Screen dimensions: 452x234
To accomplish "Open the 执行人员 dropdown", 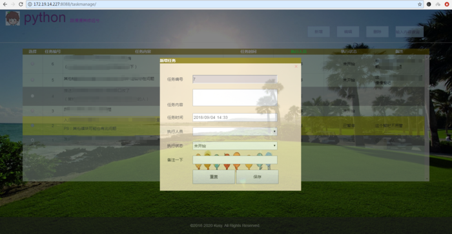I will tap(235, 132).
